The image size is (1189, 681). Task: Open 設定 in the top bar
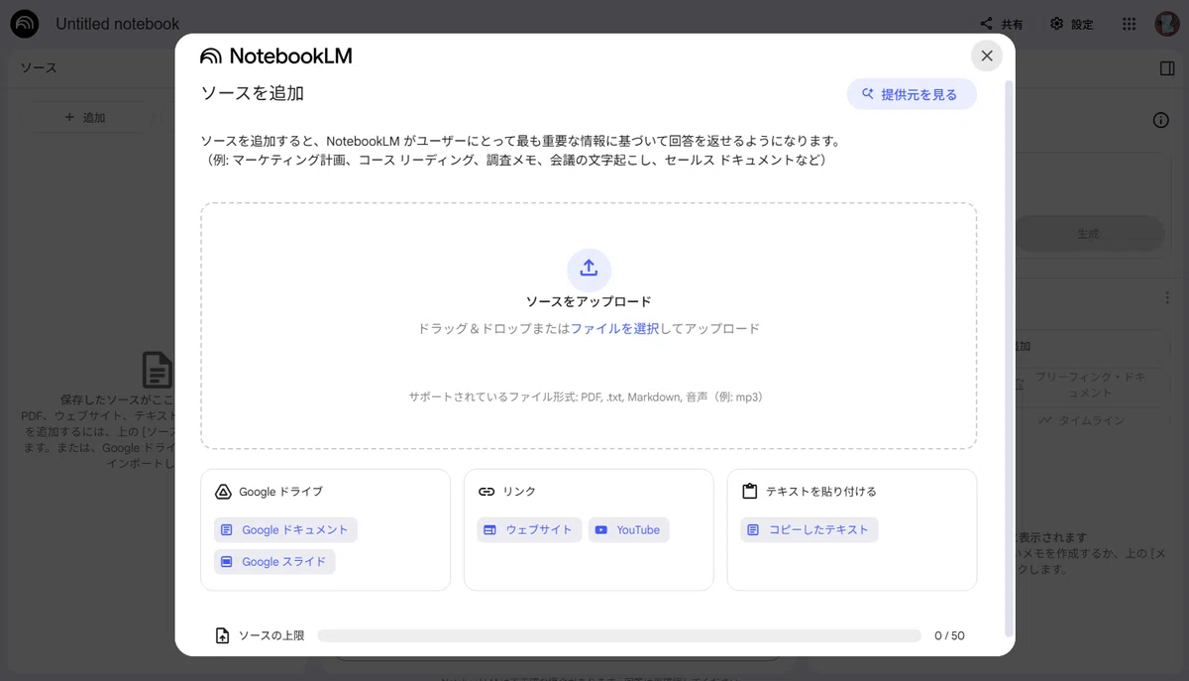click(x=1071, y=24)
